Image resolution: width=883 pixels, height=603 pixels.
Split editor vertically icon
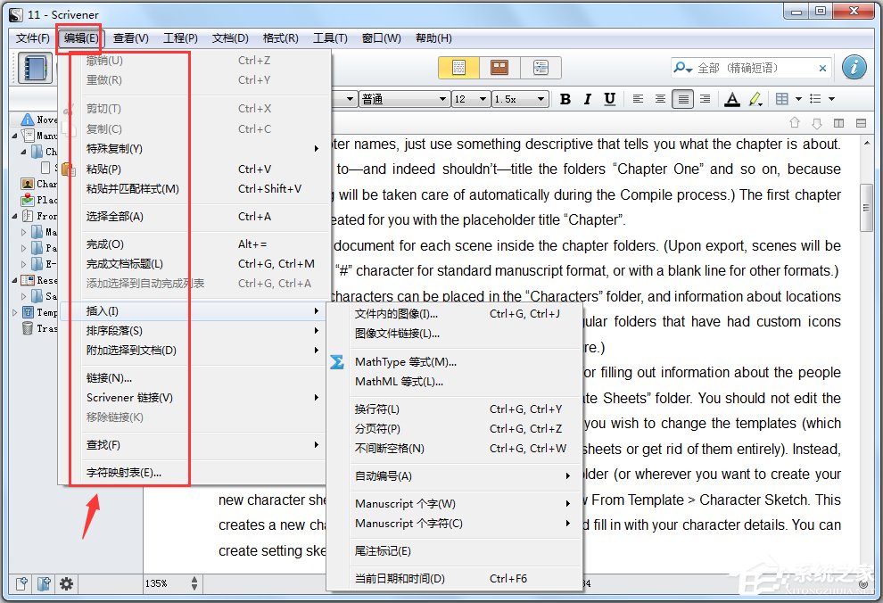point(838,123)
